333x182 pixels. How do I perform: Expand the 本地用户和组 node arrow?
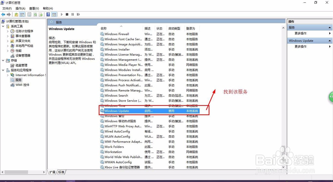8,46
